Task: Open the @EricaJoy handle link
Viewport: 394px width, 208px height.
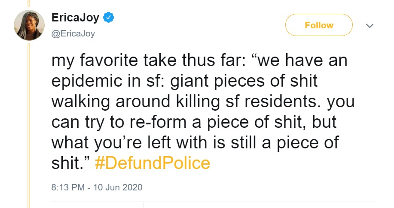Action: (x=73, y=33)
